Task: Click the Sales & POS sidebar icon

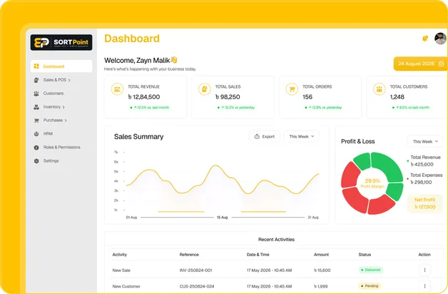Action: coord(36,80)
